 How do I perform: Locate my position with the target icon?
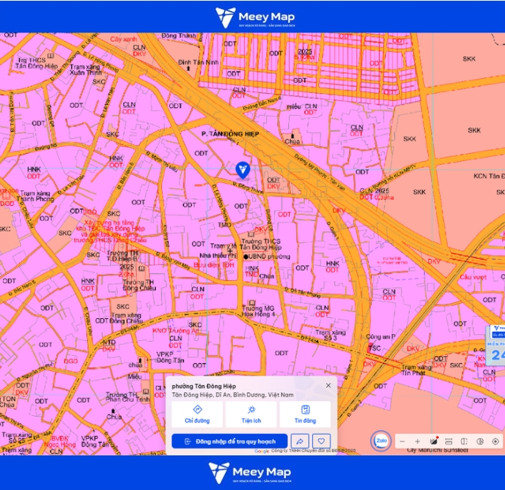tap(496, 441)
